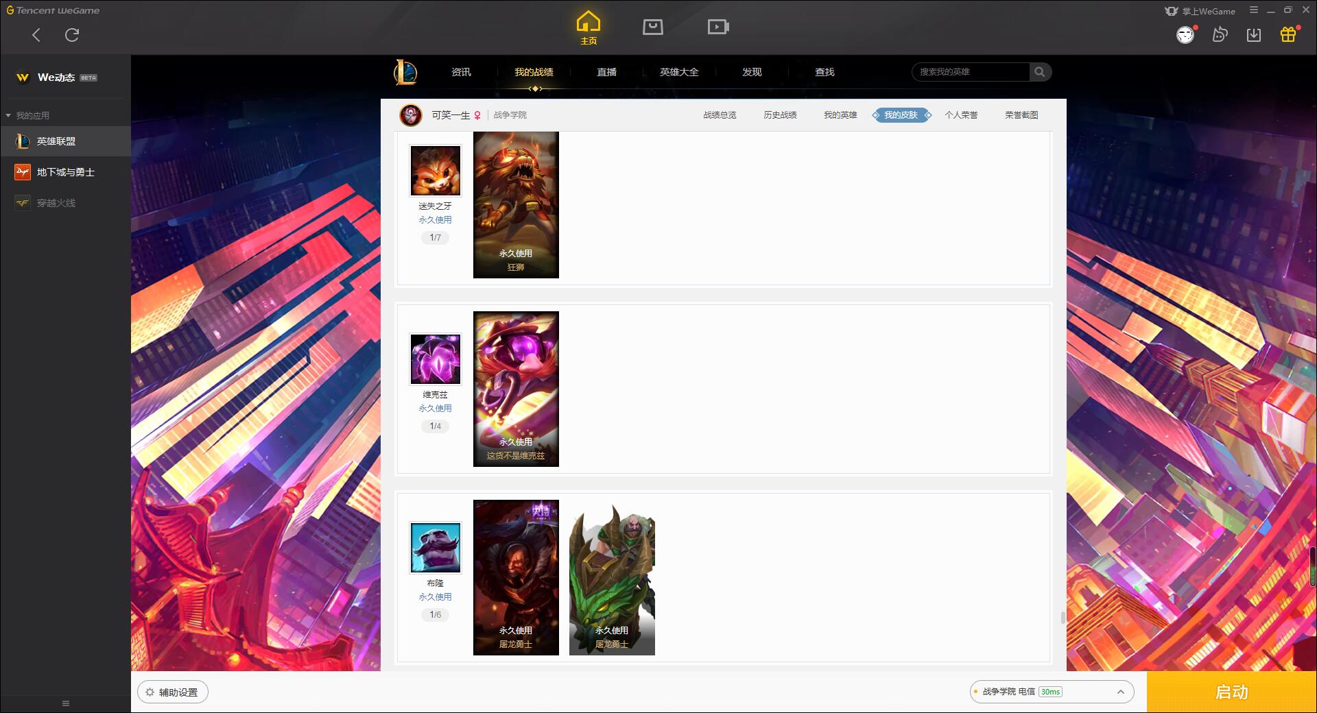Click the 战争学院 server label in profile bar
Screen dimensions: 1317x713
click(x=510, y=115)
